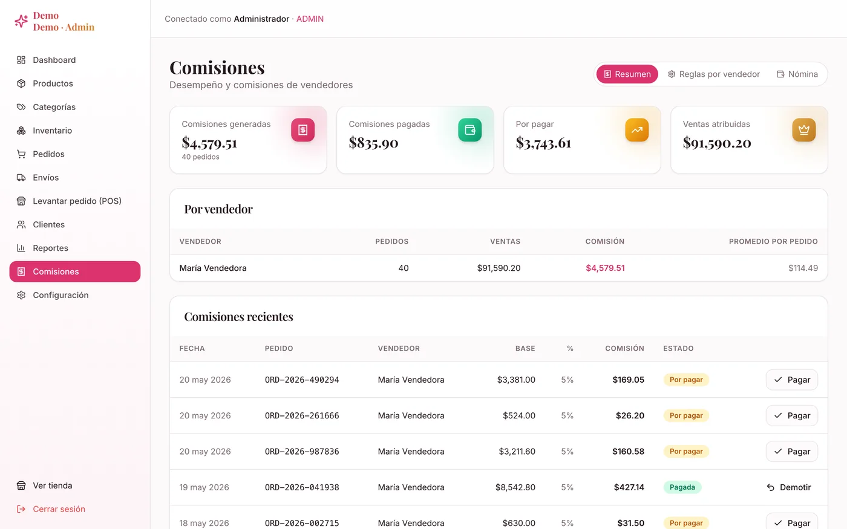
Task: Open Levantar pedido (POS) in sidebar
Action: point(75,201)
